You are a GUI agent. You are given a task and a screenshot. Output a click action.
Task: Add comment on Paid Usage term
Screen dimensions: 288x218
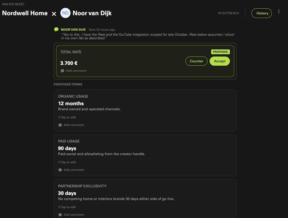coord(71,170)
